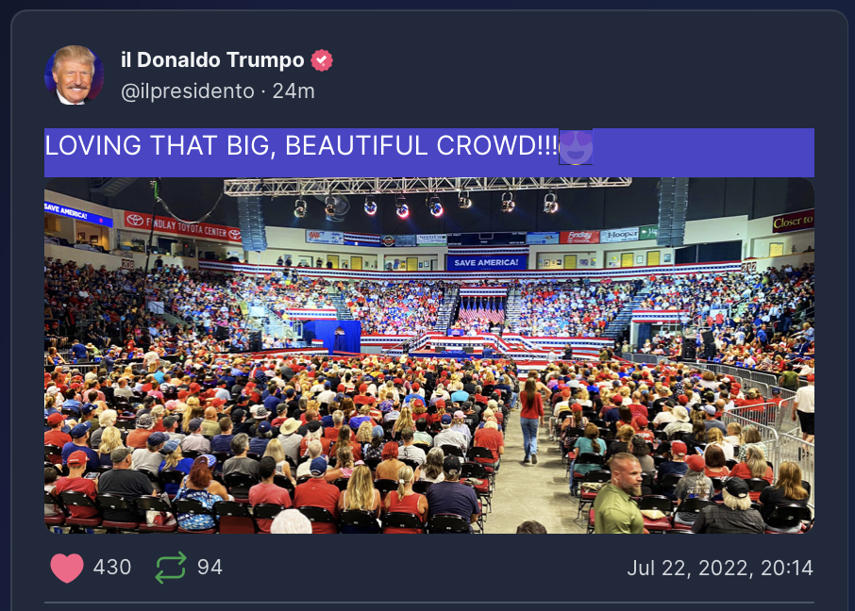
Task: Open the Jul 22, 2022, 20:14 timestamp
Action: point(720,568)
